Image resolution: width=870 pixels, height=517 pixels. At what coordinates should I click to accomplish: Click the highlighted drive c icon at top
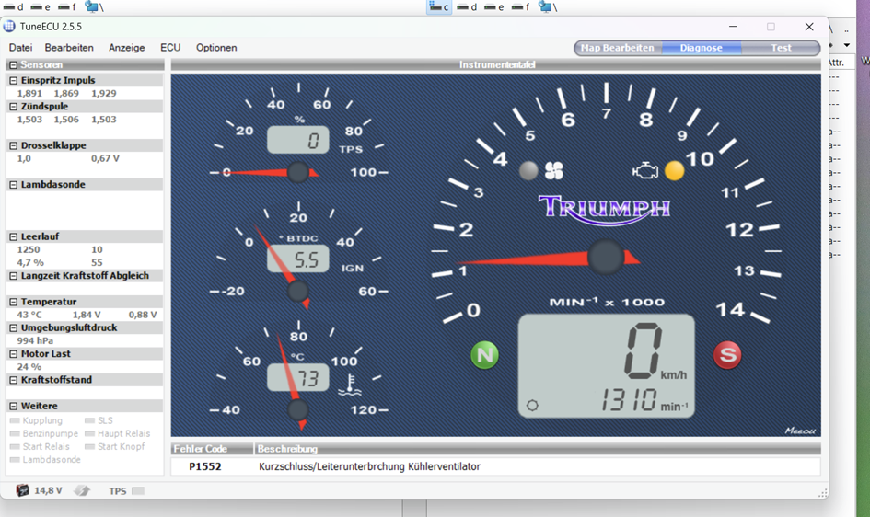[x=439, y=6]
